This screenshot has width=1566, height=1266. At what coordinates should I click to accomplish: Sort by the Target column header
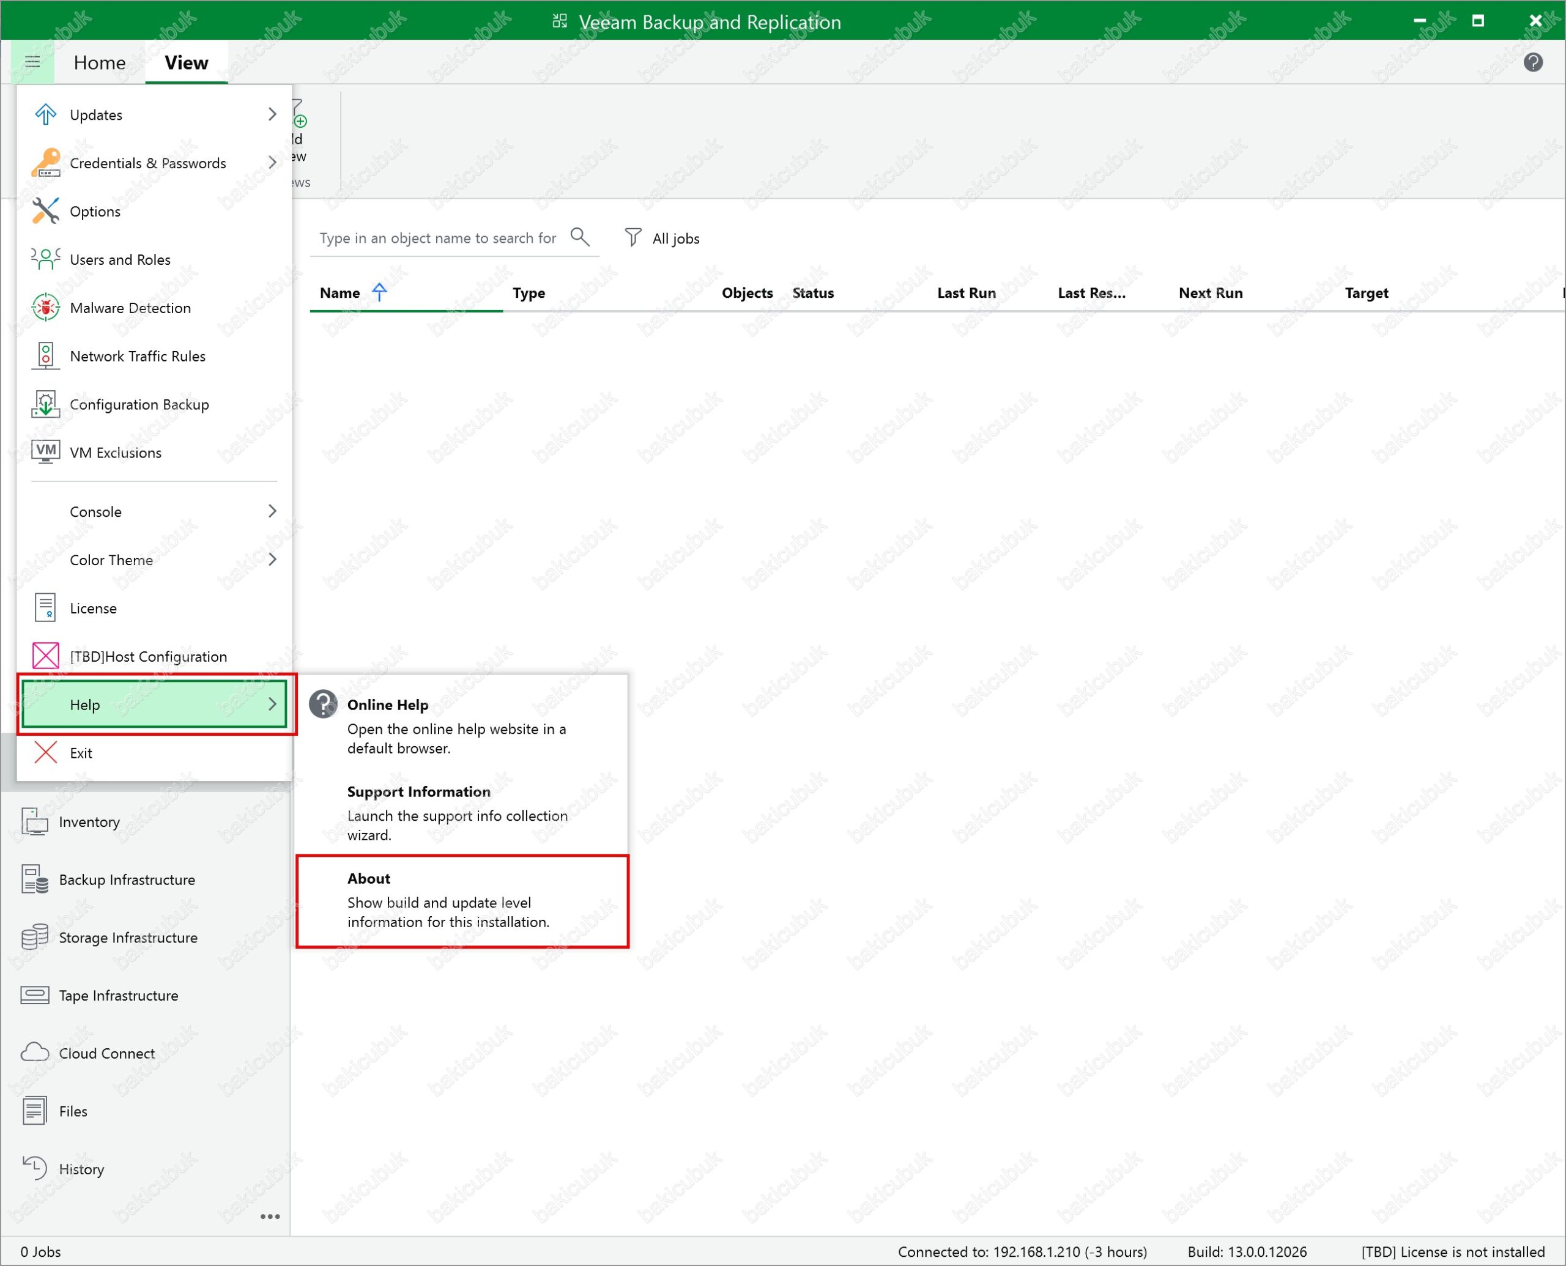[1366, 292]
